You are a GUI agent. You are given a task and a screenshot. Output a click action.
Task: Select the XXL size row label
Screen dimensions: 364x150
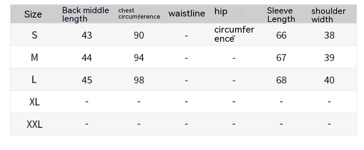click(34, 124)
